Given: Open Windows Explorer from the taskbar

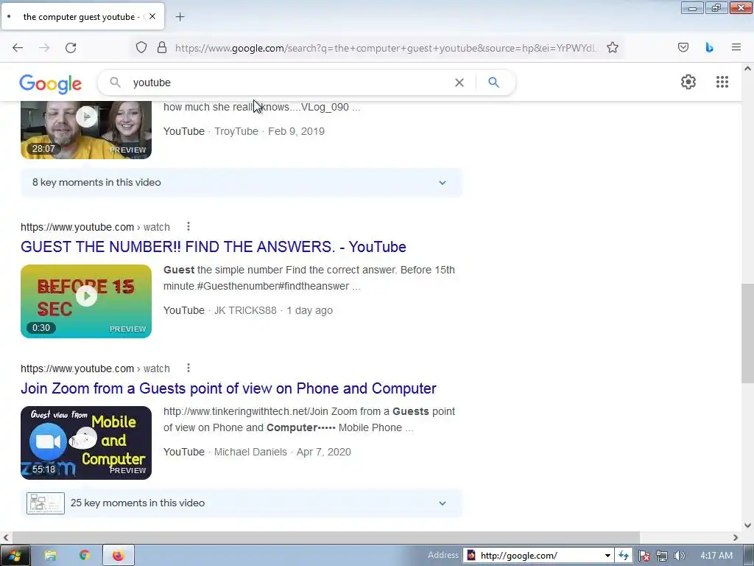Looking at the screenshot, I should click(x=51, y=556).
